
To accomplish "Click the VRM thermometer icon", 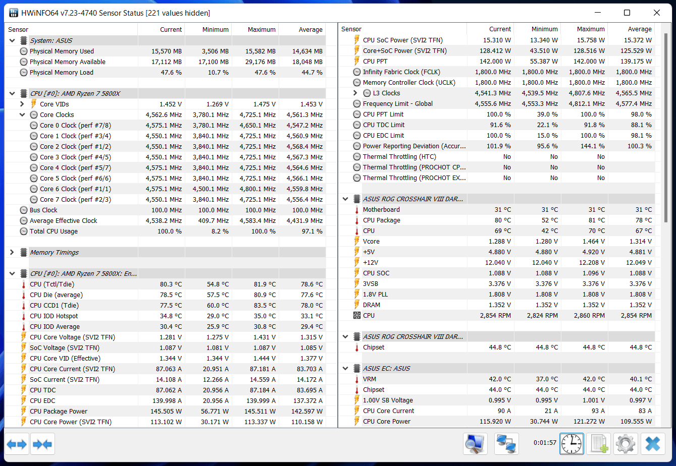I will click(357, 379).
